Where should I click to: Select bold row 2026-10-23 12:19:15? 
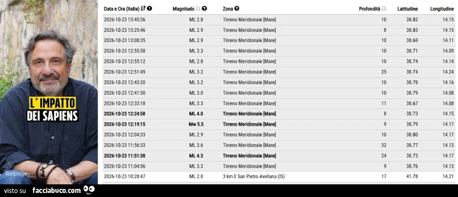click(x=279, y=125)
